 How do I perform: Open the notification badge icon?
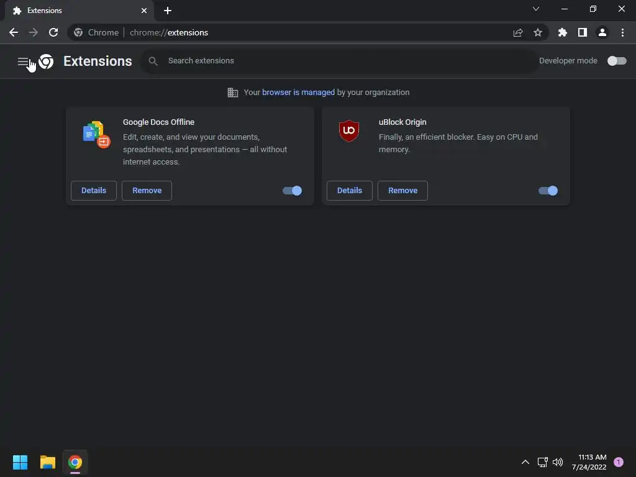click(x=619, y=462)
